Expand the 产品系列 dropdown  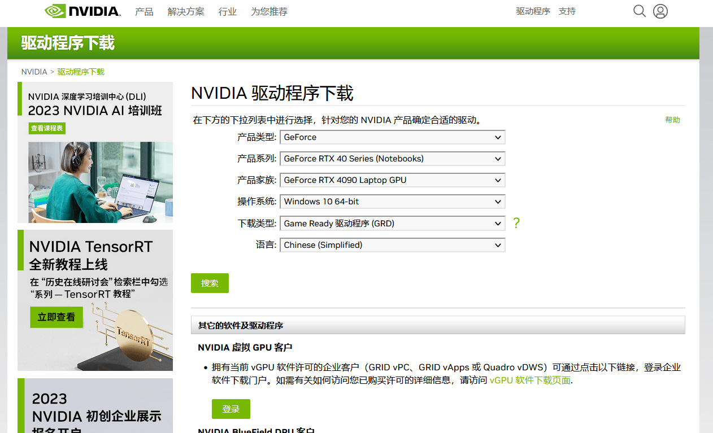(x=392, y=159)
